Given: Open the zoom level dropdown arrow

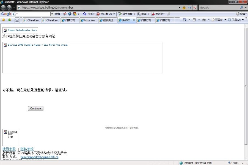Looking at the screenshot, I should coord(242,163).
